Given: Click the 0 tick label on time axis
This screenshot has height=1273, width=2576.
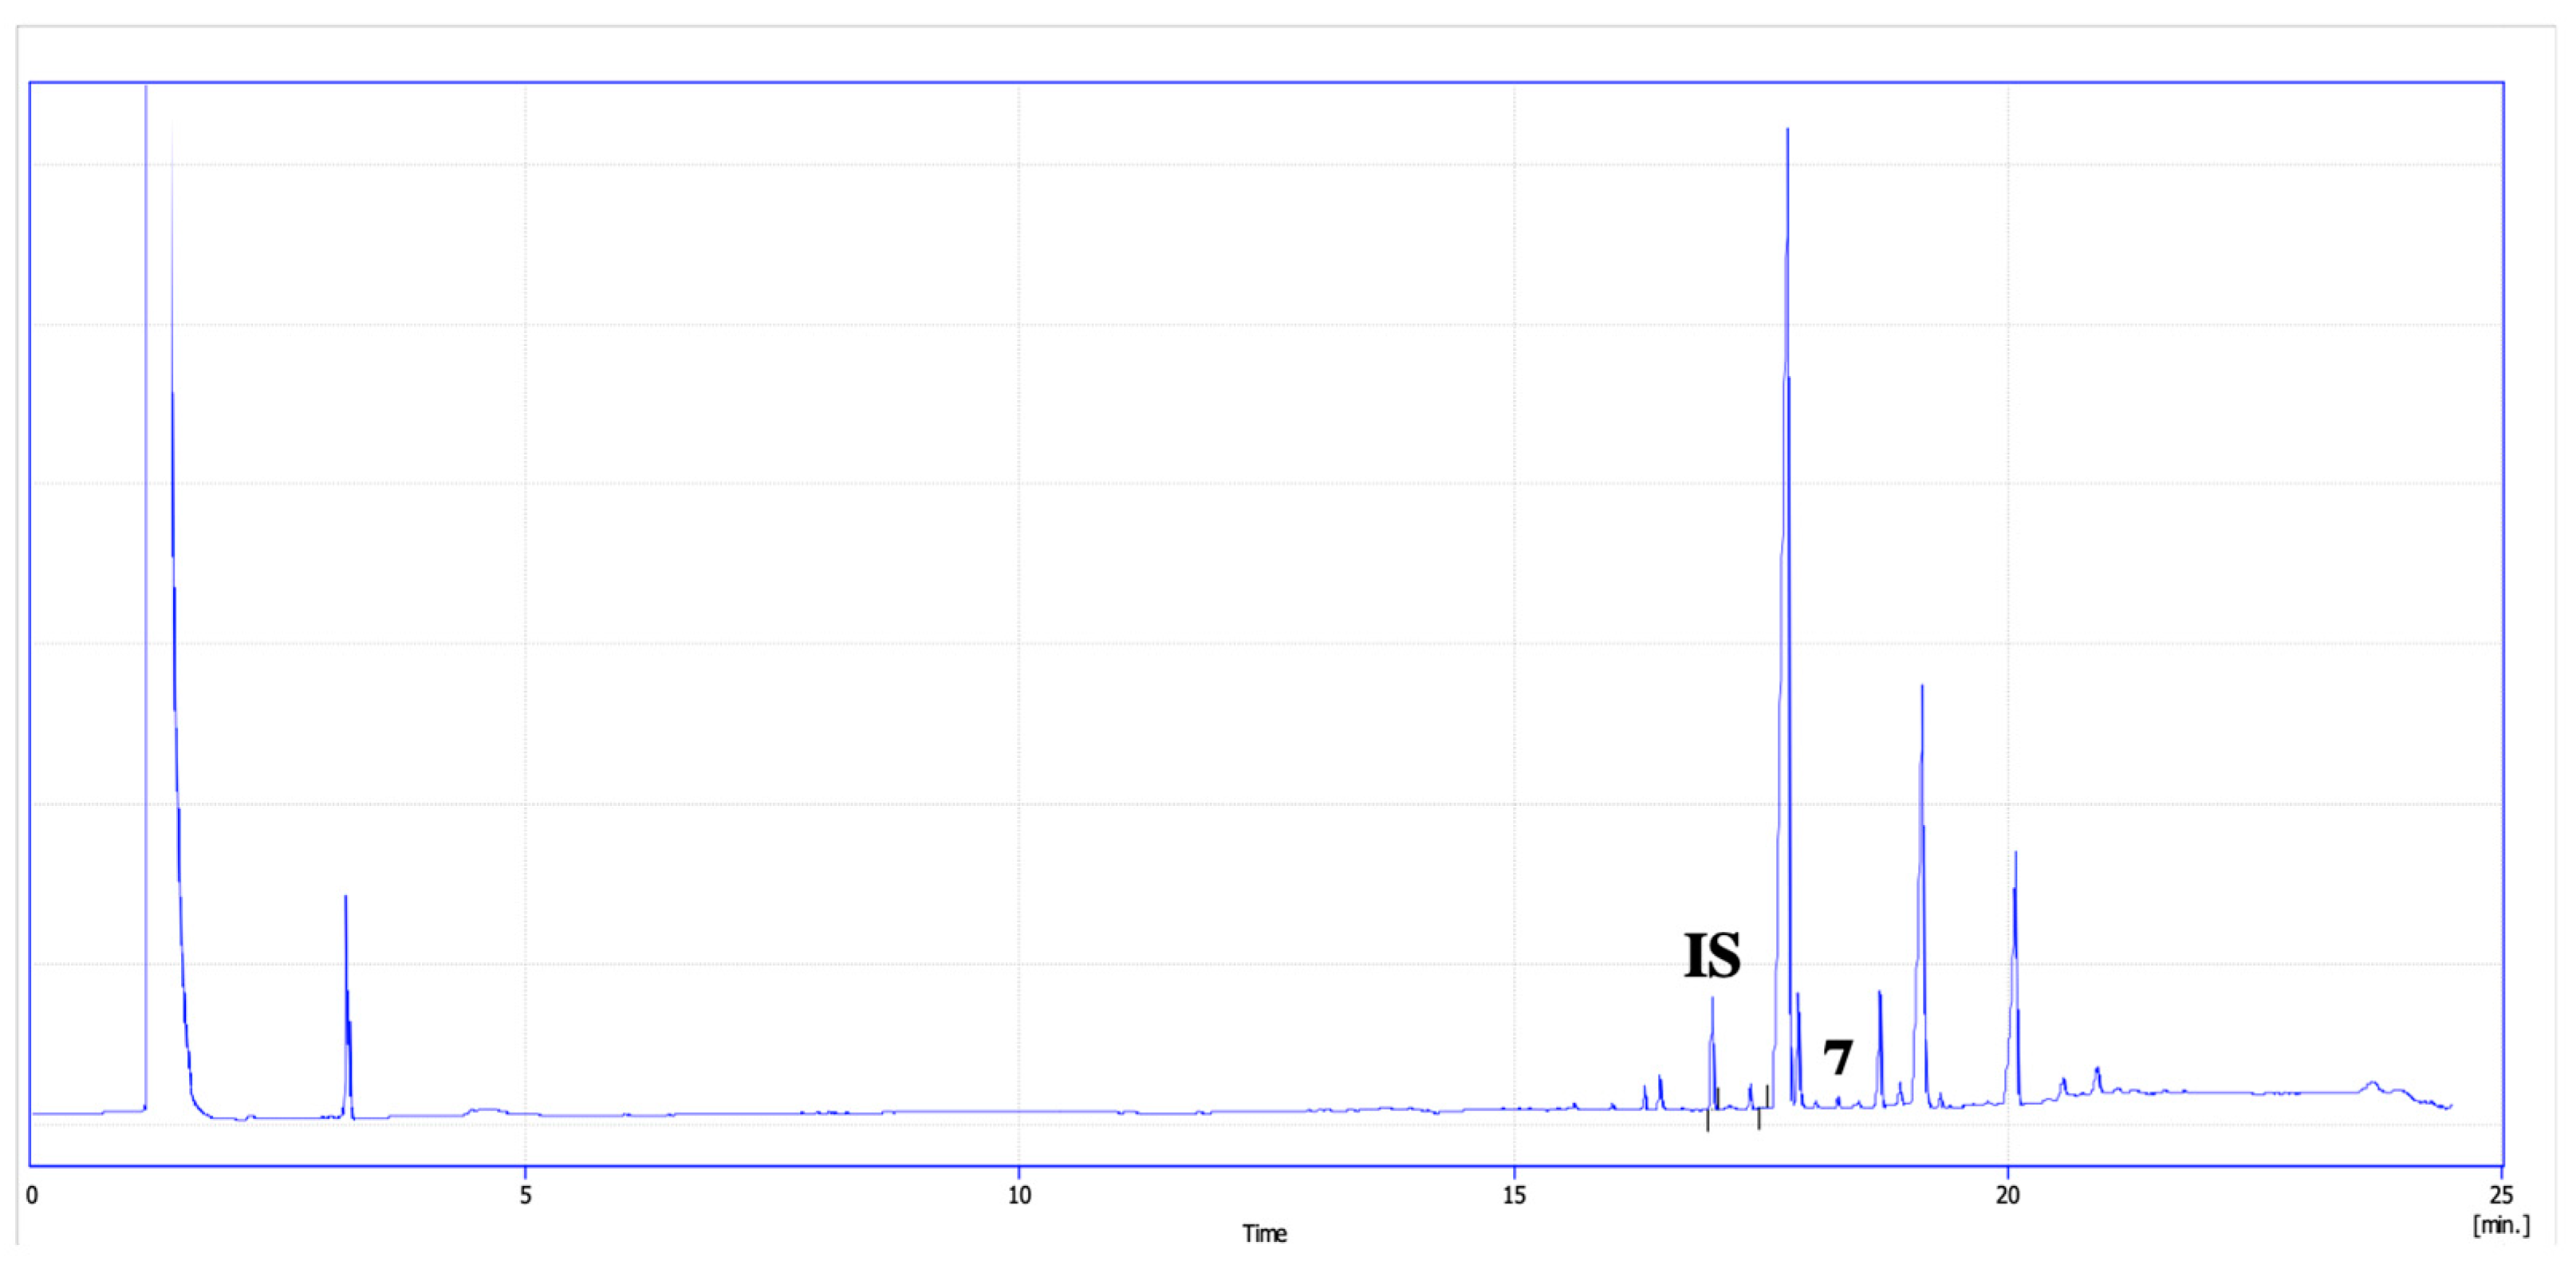Looking at the screenshot, I should 32,1195.
